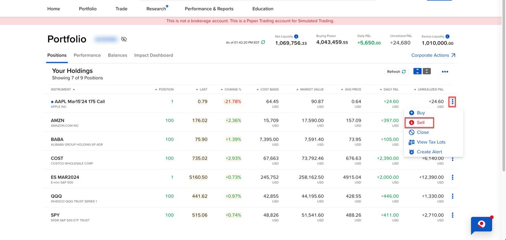Open the chat assistant bubble
Viewport: 506px width, 240px height.
[482, 225]
